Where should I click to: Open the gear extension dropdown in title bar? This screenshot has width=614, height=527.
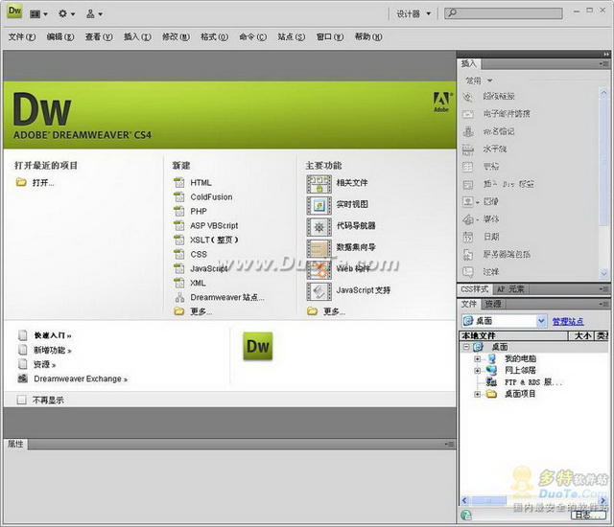point(66,14)
